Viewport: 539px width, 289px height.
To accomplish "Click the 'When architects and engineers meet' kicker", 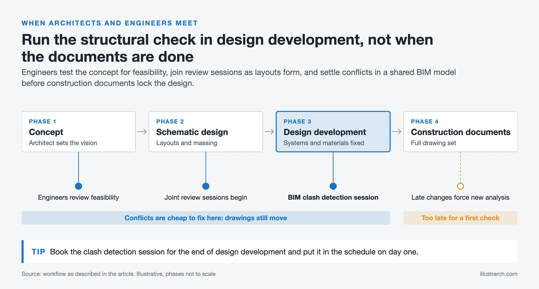I will (109, 23).
